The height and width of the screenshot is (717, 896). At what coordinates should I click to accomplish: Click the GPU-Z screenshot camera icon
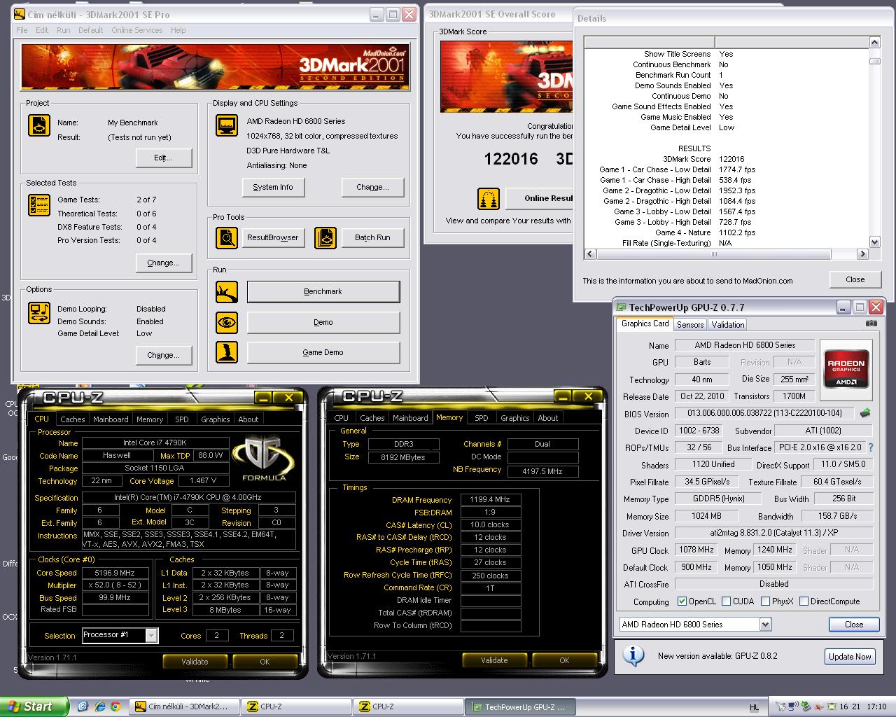[x=871, y=323]
